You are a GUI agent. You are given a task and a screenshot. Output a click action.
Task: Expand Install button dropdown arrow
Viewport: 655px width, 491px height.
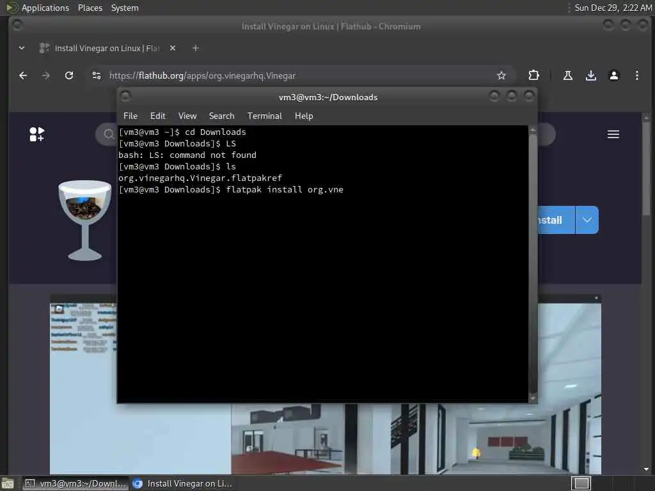tap(587, 220)
